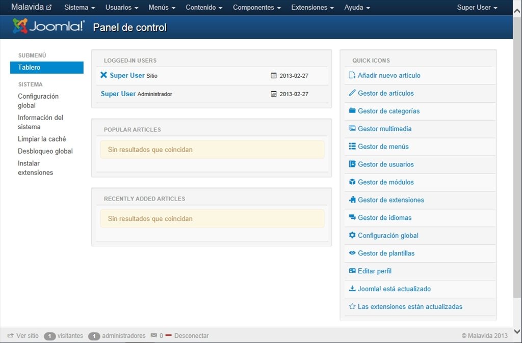Viewport: 522px width, 343px height.
Task: Open the Usuarios dropdown menu
Action: click(x=121, y=7)
